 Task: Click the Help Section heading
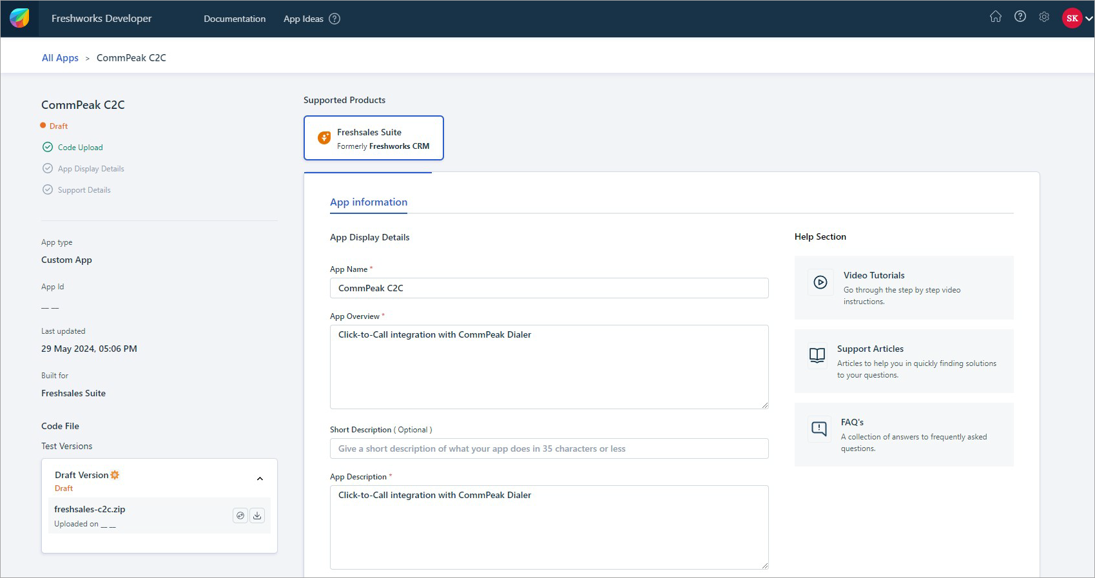pyautogui.click(x=820, y=236)
